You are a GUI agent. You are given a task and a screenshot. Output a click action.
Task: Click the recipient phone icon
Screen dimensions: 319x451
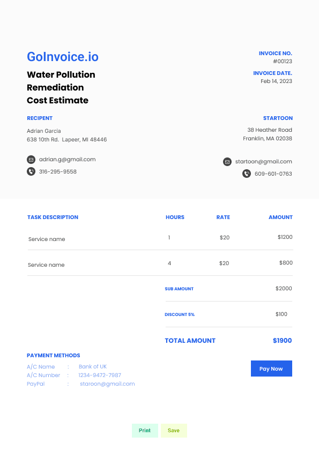pos(31,171)
